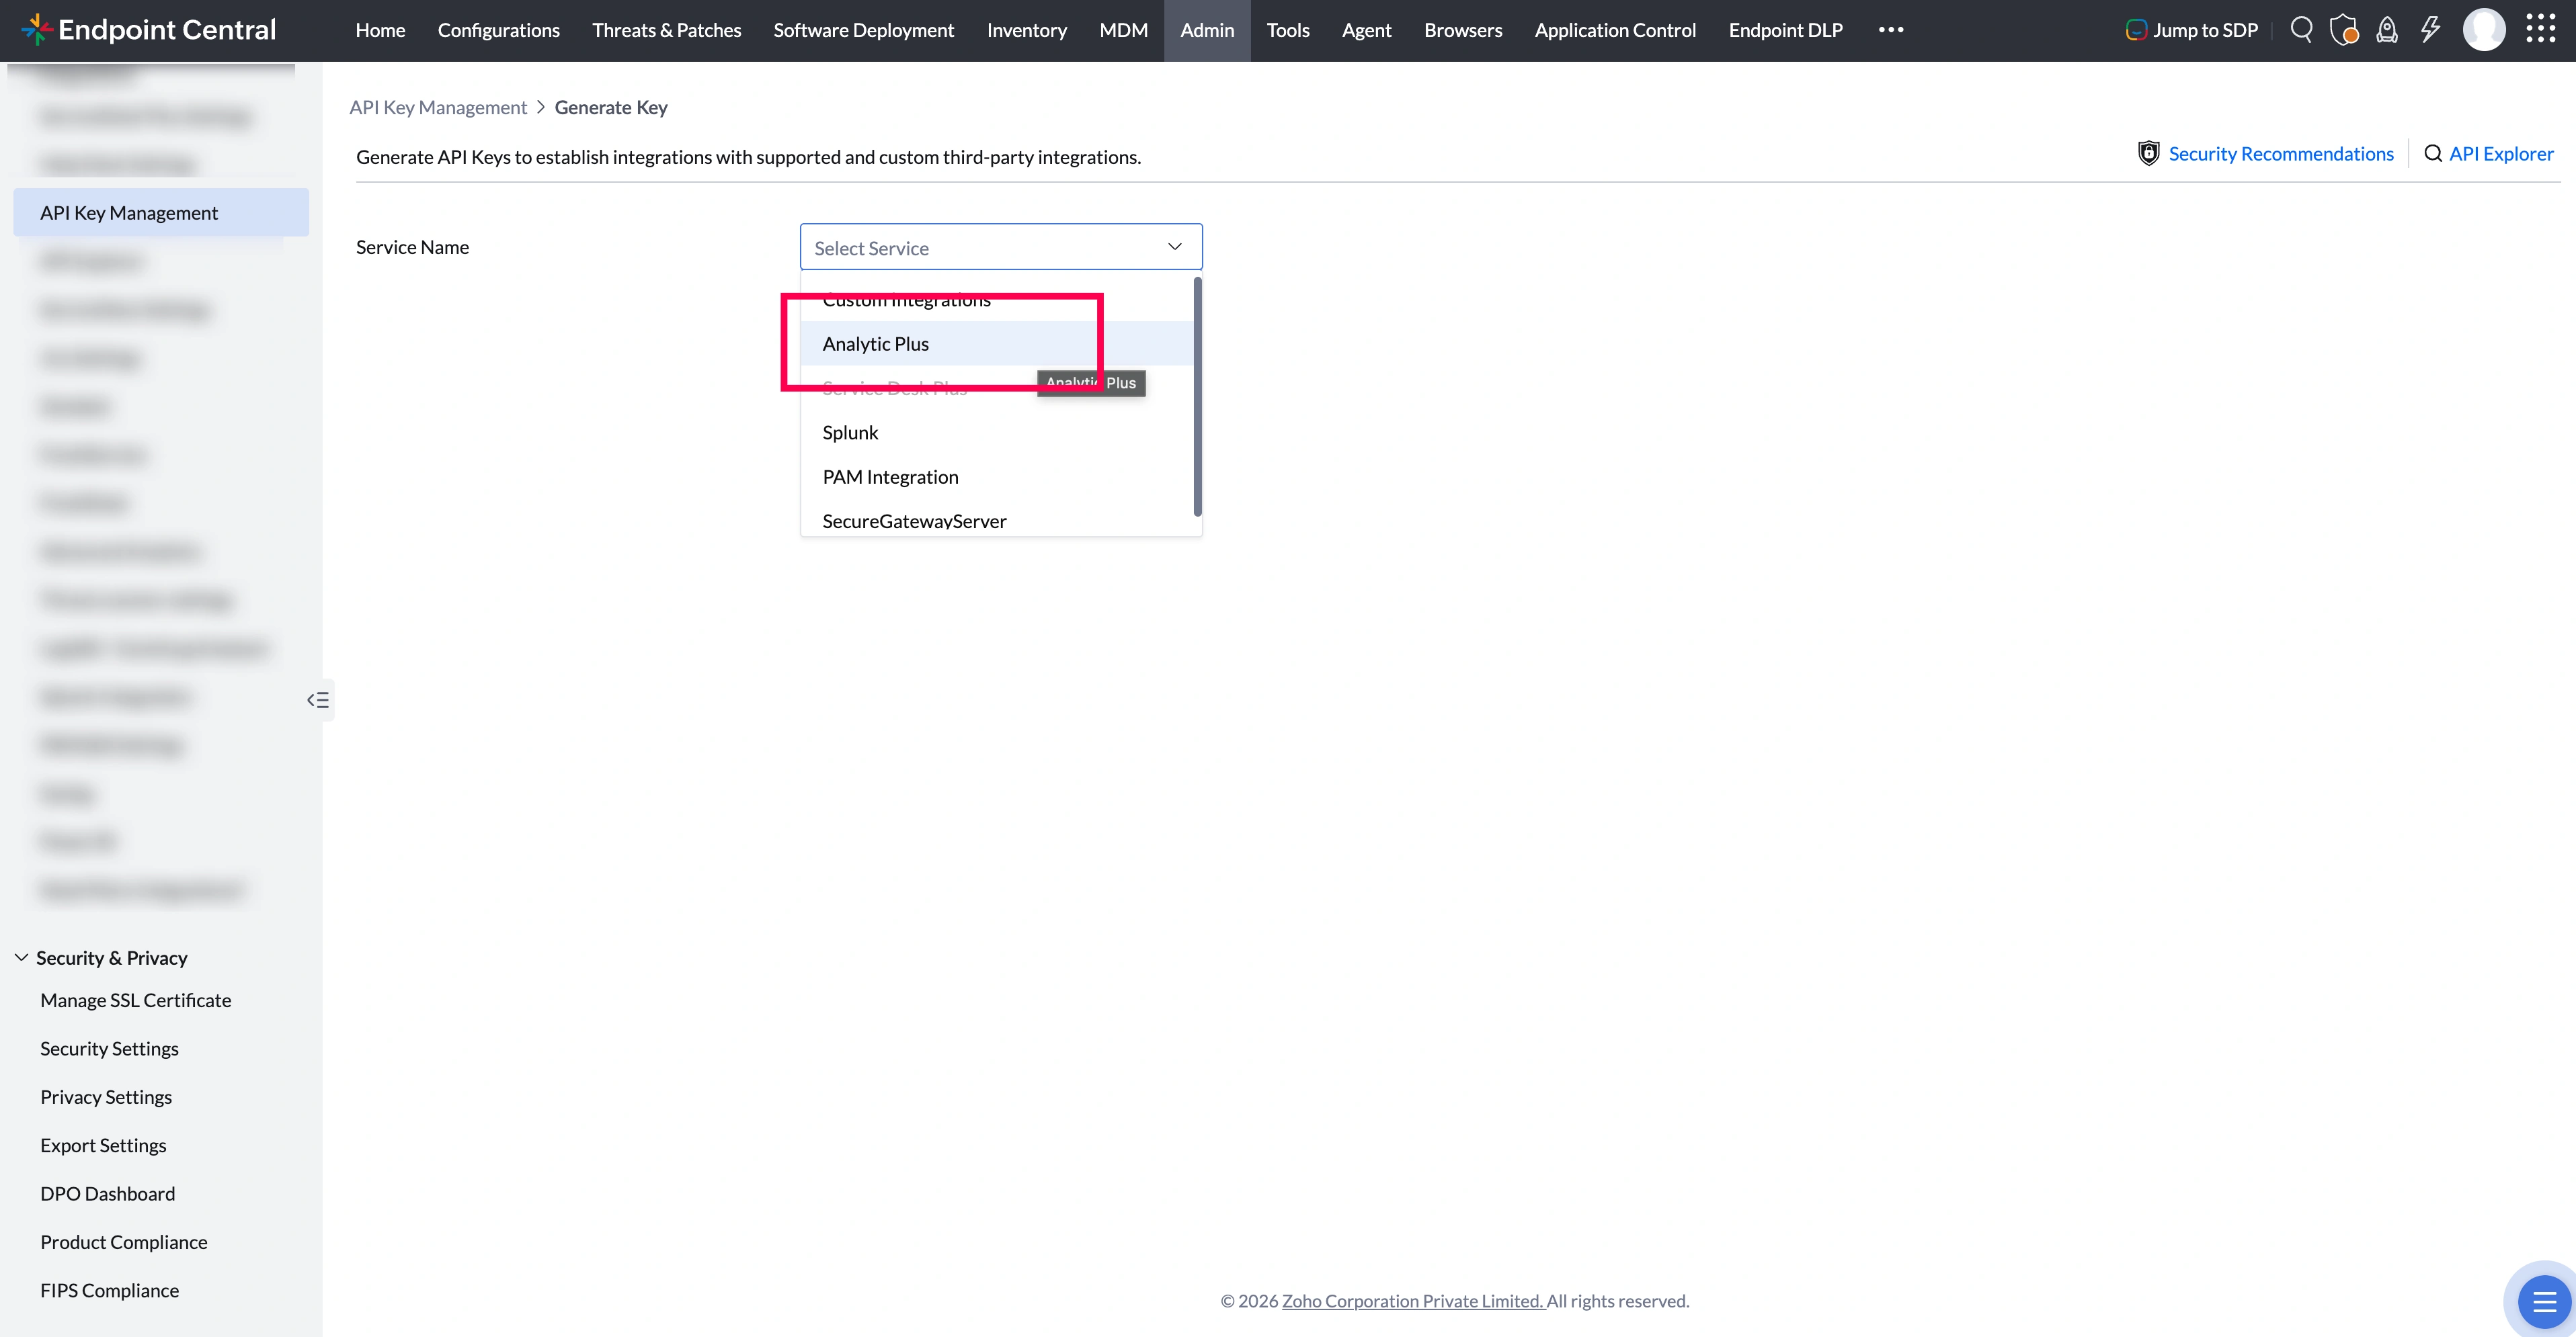Image resolution: width=2576 pixels, height=1337 pixels.
Task: Click the Jump to SDP logo icon
Action: [x=2136, y=30]
